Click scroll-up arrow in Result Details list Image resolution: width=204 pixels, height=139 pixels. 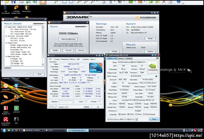(x=43, y=27)
